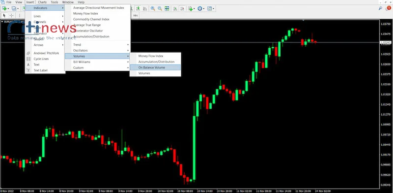Open the templates dropdown icon
This screenshot has height=193, width=393.
tap(211, 8)
